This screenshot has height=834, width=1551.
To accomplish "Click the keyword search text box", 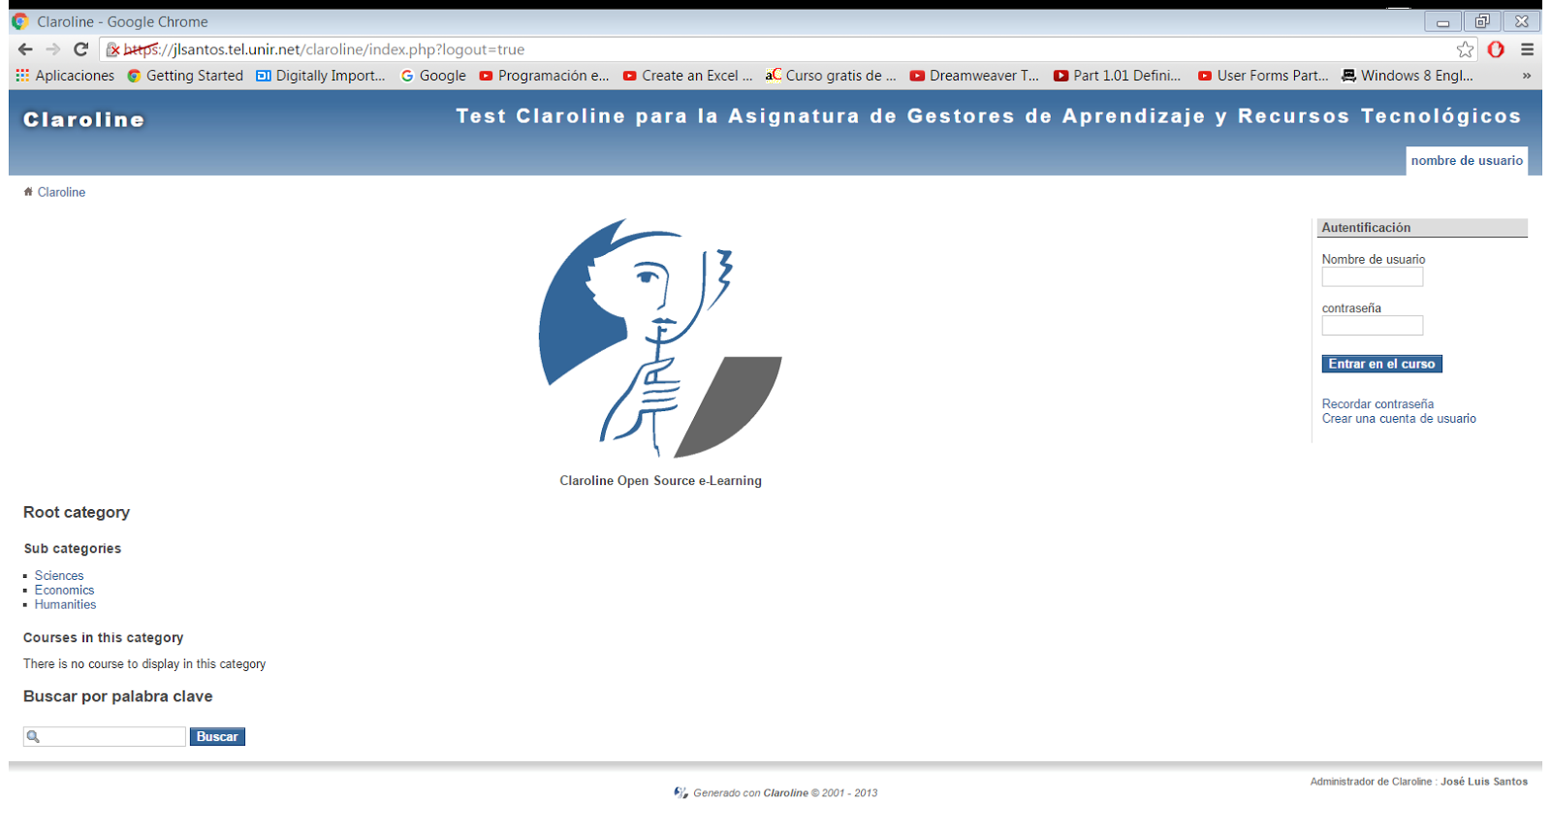I will click(105, 737).
